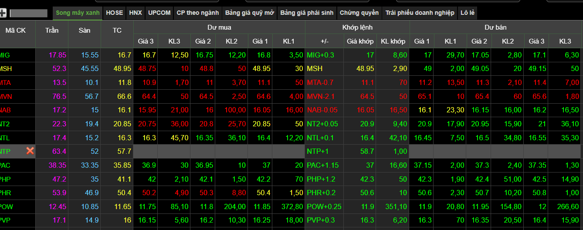Open the Chứng quyền dropdown tab
The image size is (583, 230).
(x=359, y=13)
